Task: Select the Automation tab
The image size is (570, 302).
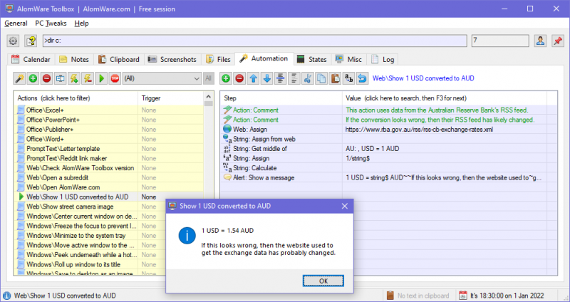Action: click(x=264, y=58)
